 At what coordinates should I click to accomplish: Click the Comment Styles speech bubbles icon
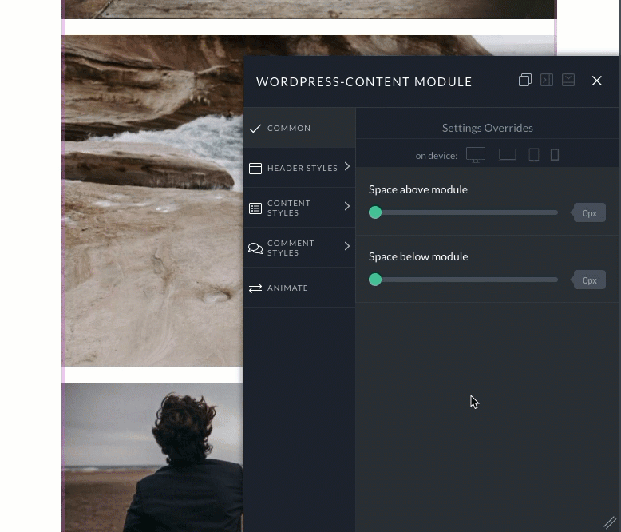point(255,248)
